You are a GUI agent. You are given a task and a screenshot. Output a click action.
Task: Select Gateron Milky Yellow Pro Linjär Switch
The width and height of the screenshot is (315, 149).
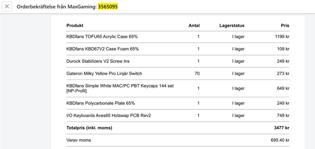point(104,73)
